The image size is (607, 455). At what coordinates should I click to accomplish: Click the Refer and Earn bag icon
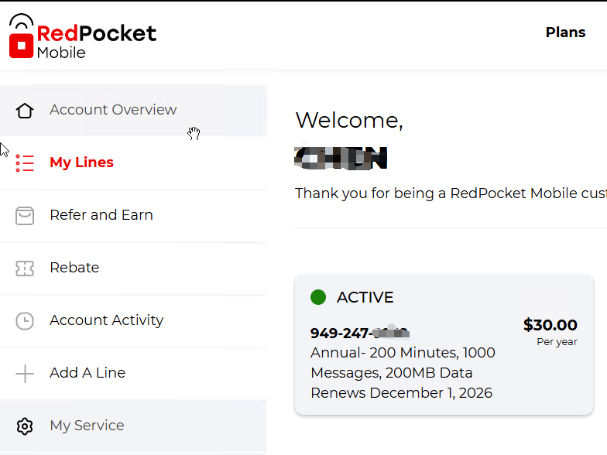point(25,215)
